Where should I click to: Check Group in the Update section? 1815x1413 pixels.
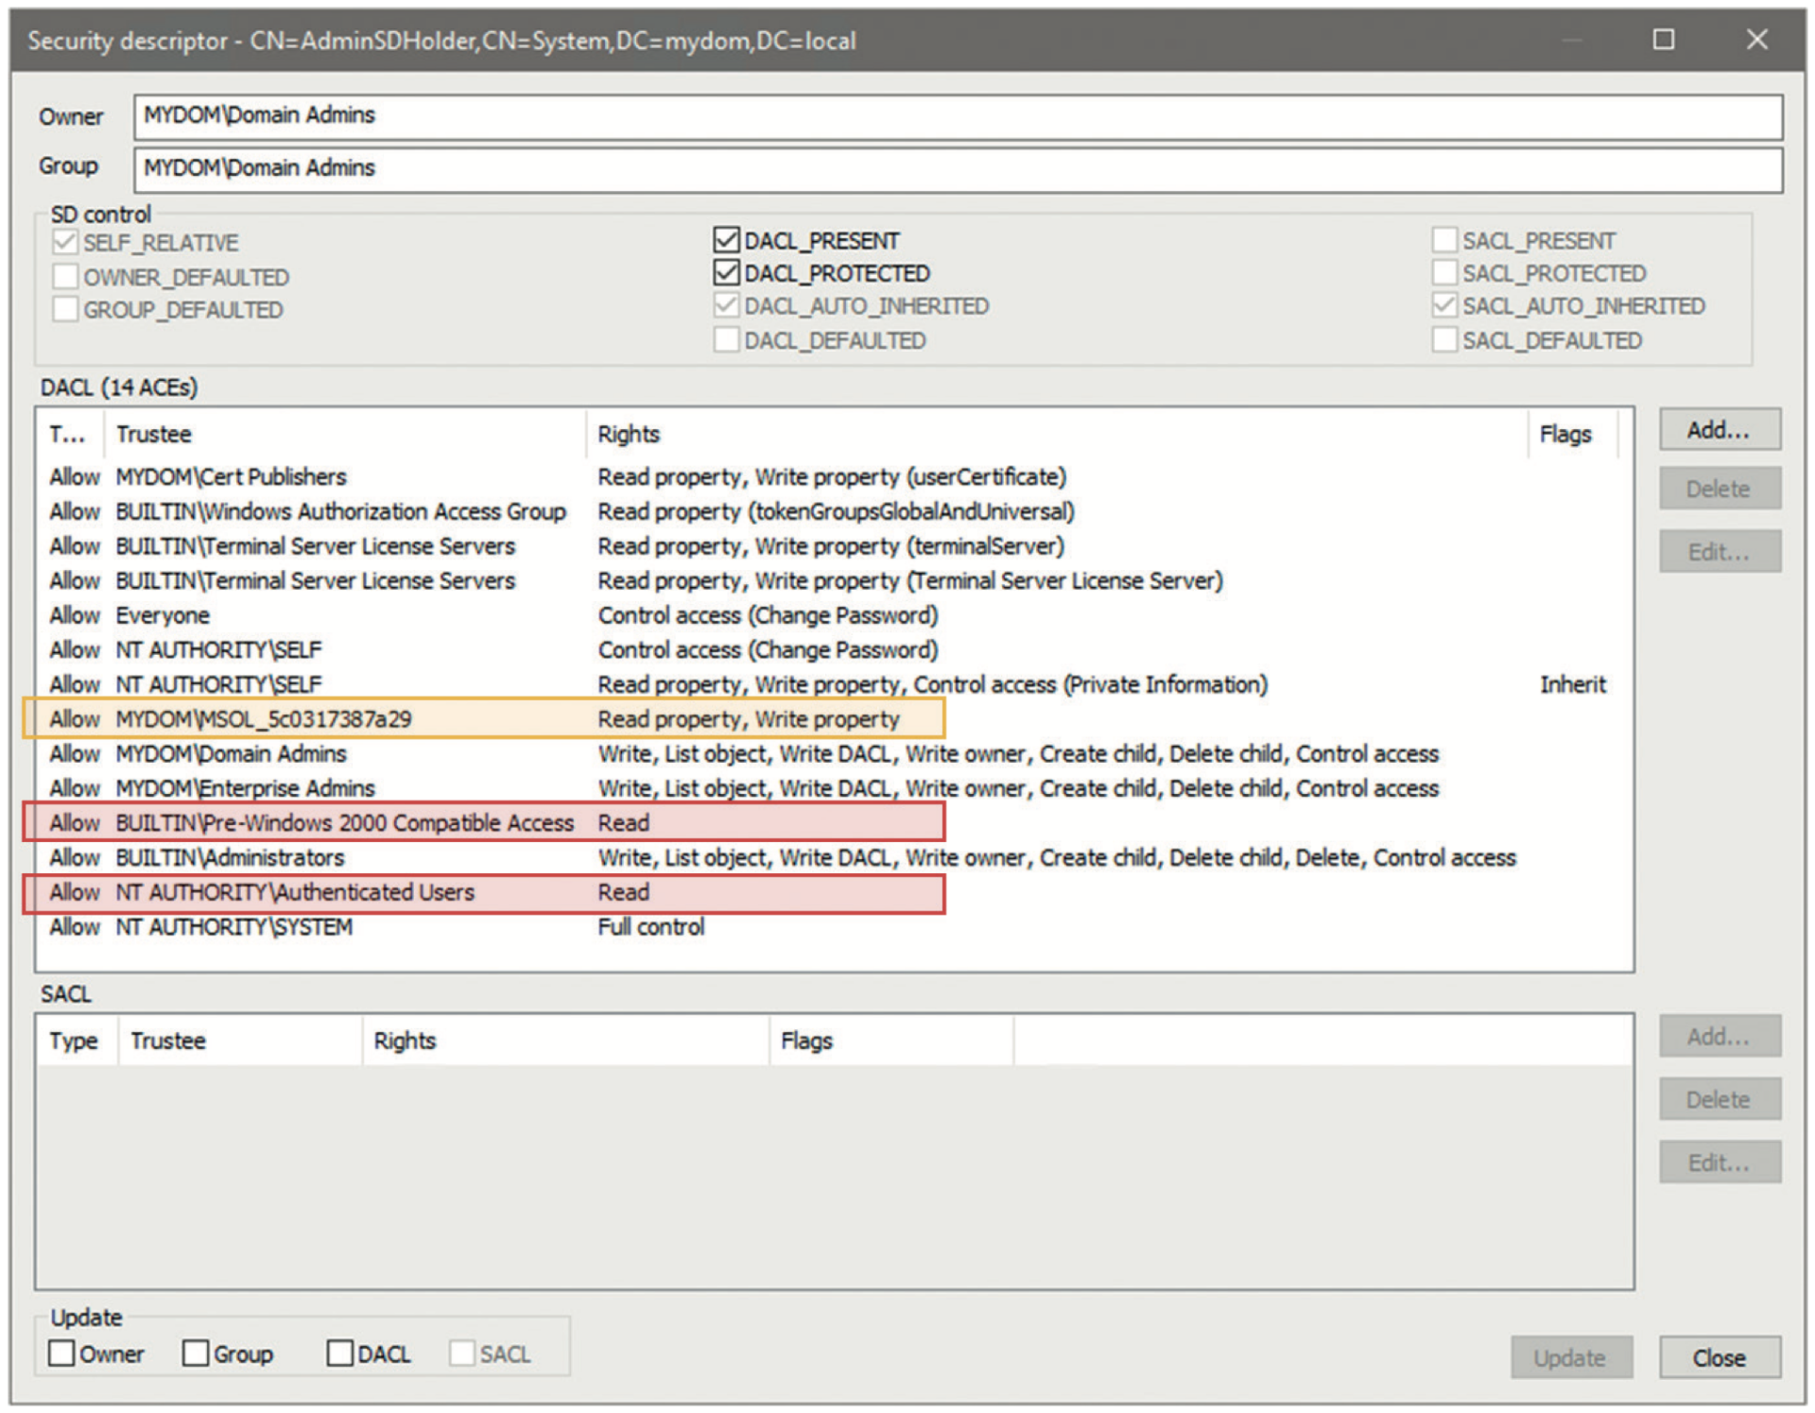196,1353
